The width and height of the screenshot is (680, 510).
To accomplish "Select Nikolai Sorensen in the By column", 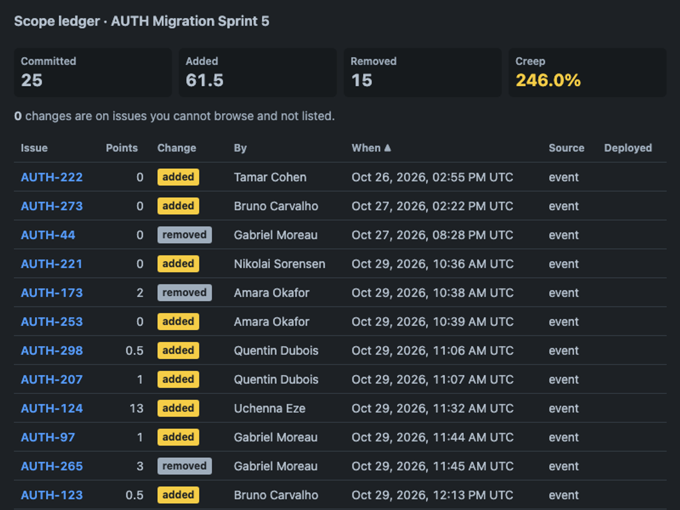I will pos(280,264).
